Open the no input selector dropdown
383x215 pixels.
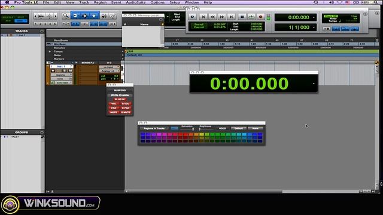point(109,67)
